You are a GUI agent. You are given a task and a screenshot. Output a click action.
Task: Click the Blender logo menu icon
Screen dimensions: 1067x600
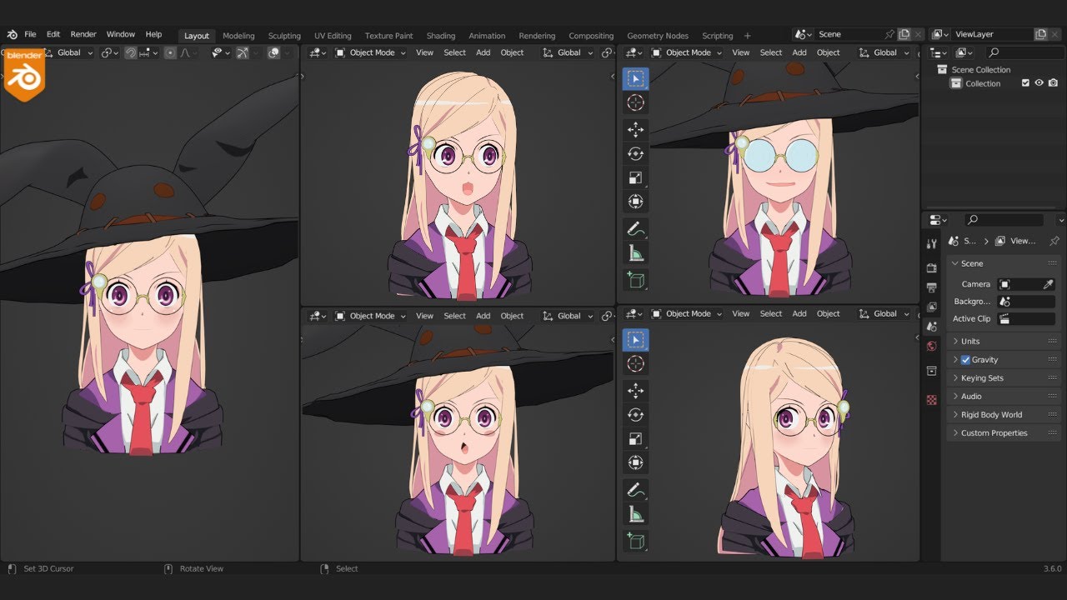13,34
